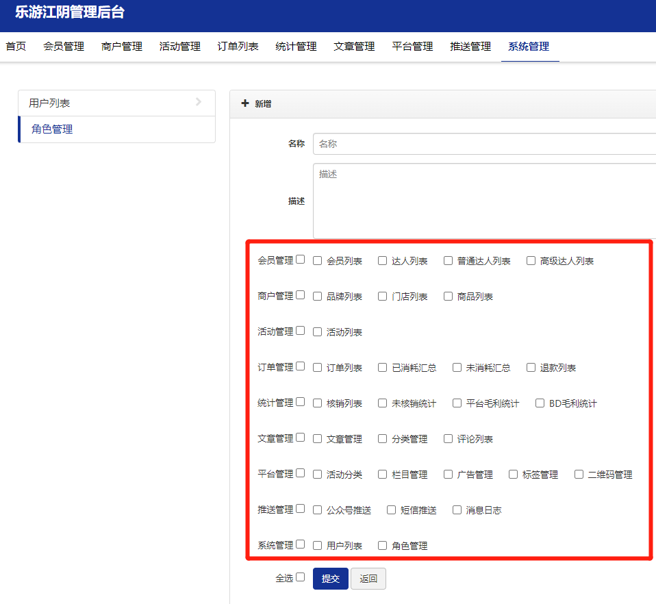The height and width of the screenshot is (604, 656).
Task: Select the 系统管理 group checkbox
Action: click(x=301, y=544)
